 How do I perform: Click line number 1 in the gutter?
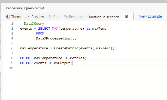[x=12, y=24]
